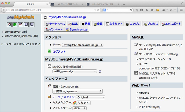Click the info icon beside Language label

(76, 87)
